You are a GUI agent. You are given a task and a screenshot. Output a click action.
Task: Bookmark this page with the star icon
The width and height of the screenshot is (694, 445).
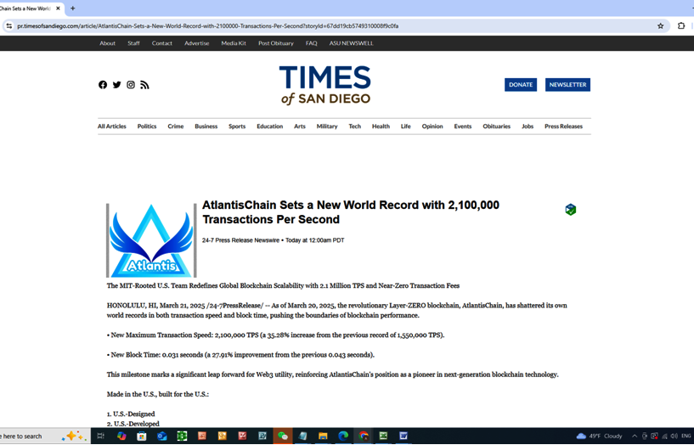[x=660, y=25]
